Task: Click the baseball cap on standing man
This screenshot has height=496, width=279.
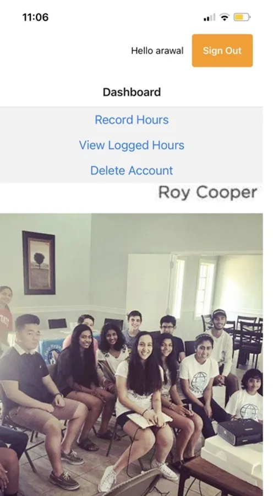Action: coord(218,313)
